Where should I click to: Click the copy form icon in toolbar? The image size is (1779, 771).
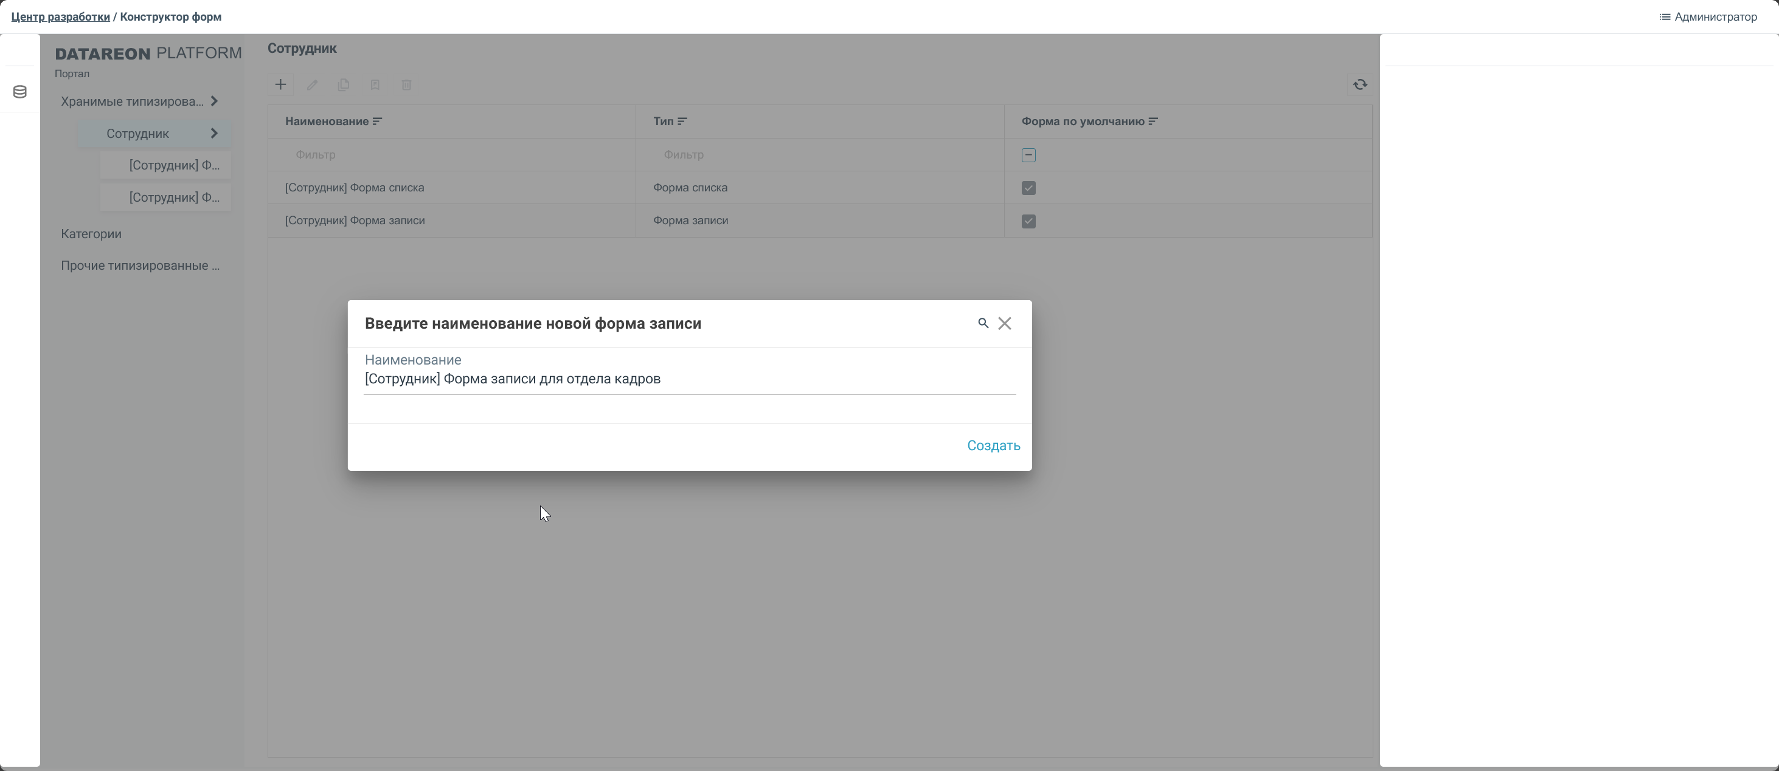coord(343,85)
